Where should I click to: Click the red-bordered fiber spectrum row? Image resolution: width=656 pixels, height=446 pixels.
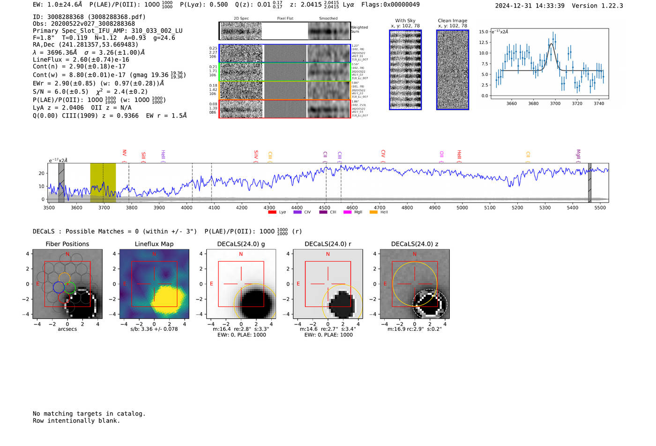point(284,109)
